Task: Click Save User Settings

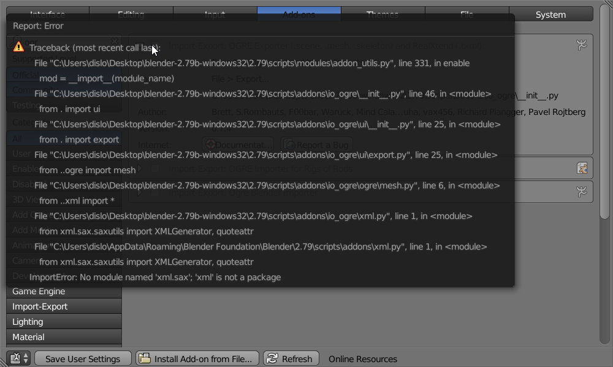Action: click(83, 358)
